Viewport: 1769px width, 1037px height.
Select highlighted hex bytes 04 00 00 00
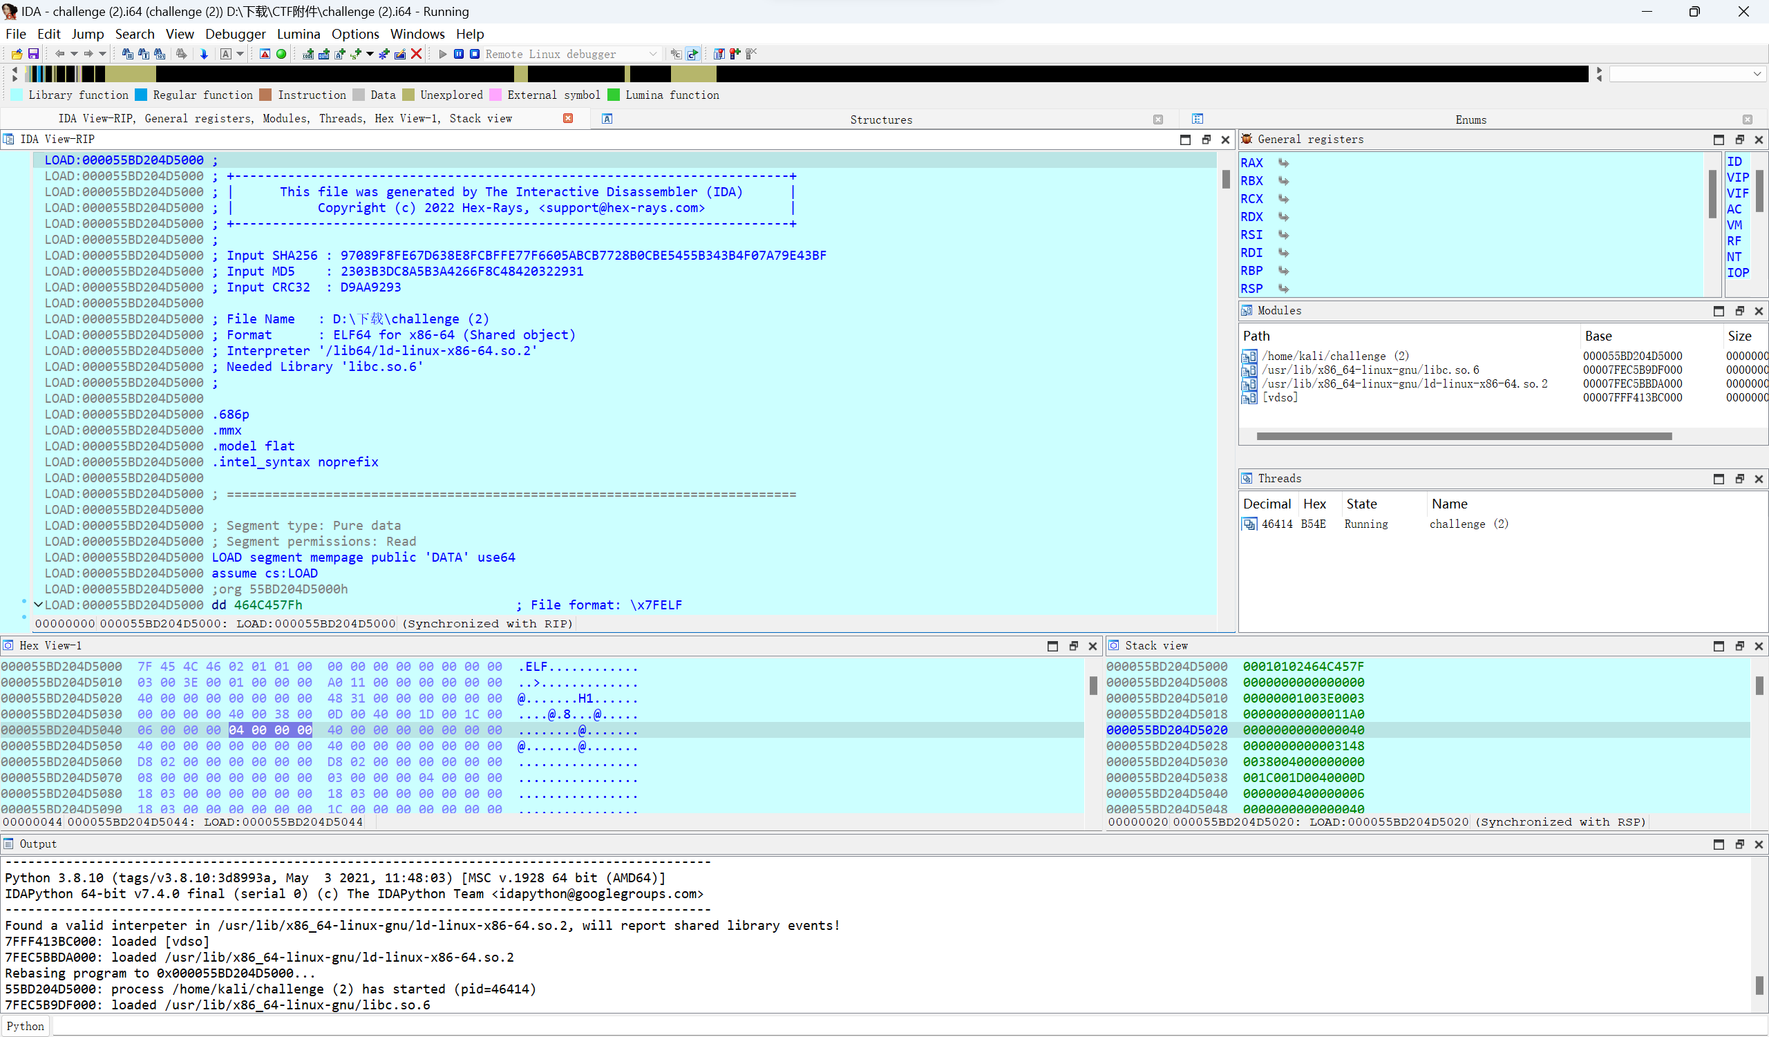[270, 730]
